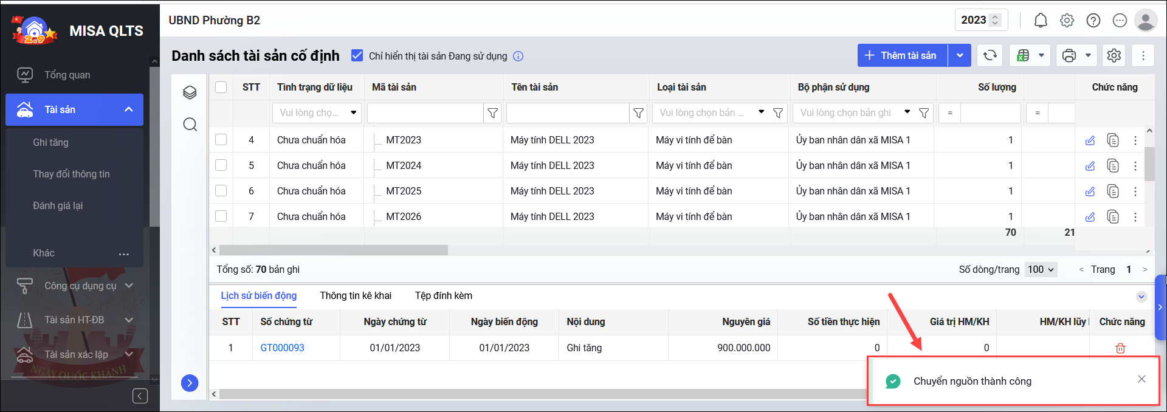
Task: Click the 'Tên tài sản' filter input field
Action: tap(567, 113)
